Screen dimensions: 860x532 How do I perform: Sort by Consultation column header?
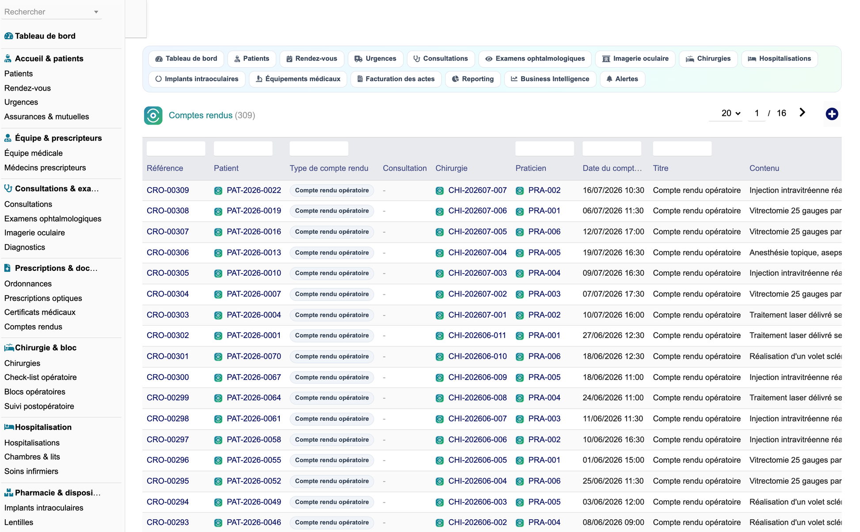click(405, 168)
